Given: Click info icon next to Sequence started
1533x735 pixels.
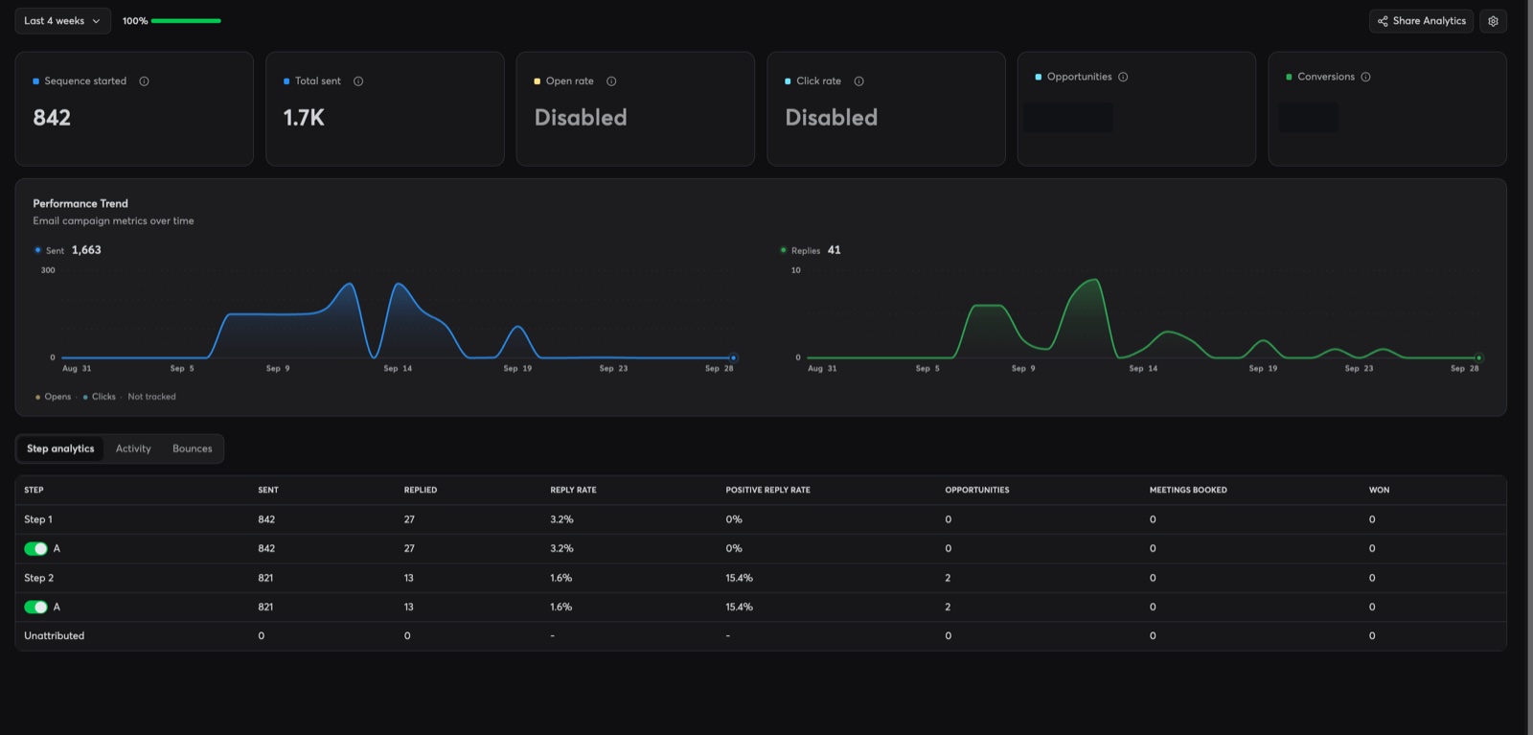Looking at the screenshot, I should click(x=144, y=81).
